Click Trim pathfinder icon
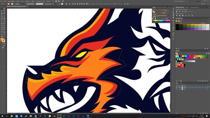210x118 pixels. point(180,16)
